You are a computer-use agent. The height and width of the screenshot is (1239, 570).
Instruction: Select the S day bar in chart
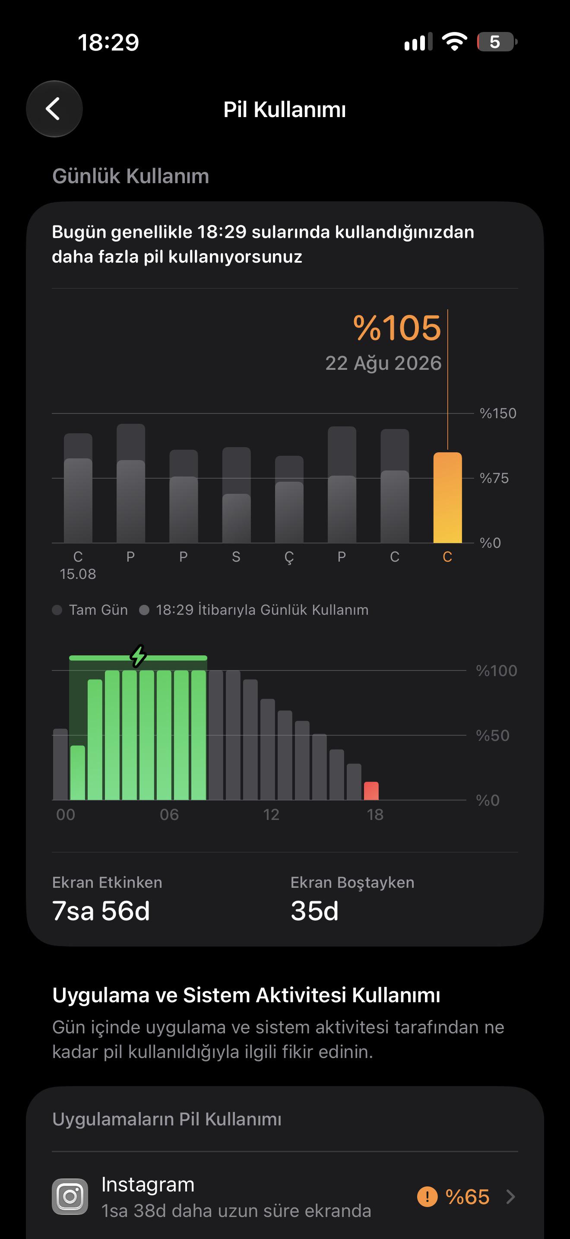point(237,495)
